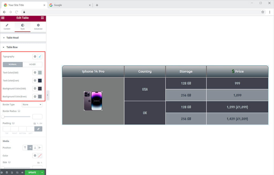Open the Elementor hamburger menu
Viewport: 274px width, 175px height.
click(x=3, y=18)
